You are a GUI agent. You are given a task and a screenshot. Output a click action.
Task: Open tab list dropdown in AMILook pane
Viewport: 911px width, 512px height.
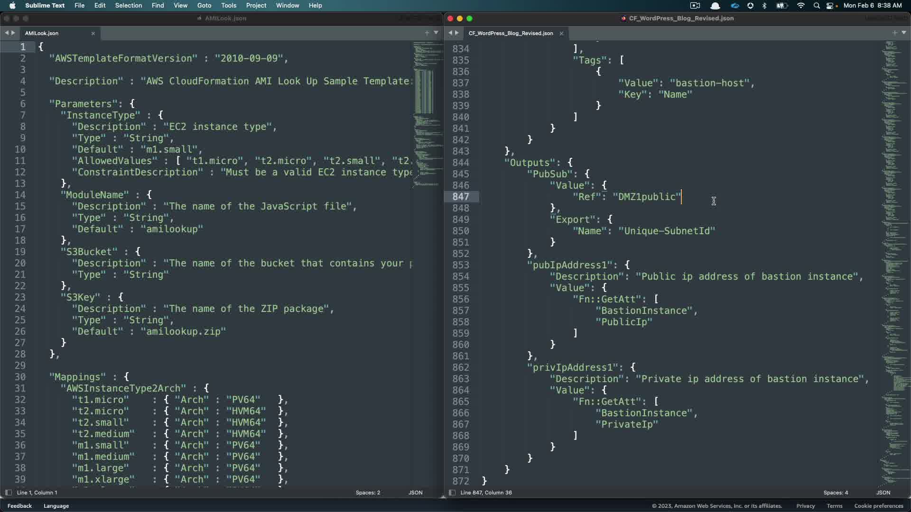[x=436, y=33]
